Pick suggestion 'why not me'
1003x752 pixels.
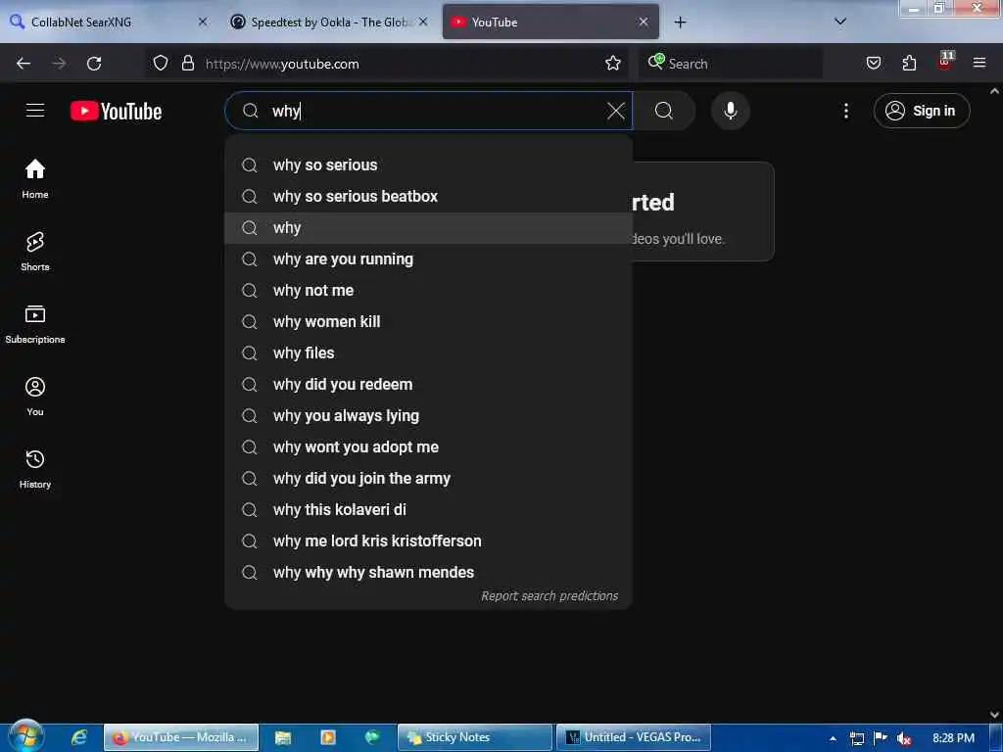point(429,290)
